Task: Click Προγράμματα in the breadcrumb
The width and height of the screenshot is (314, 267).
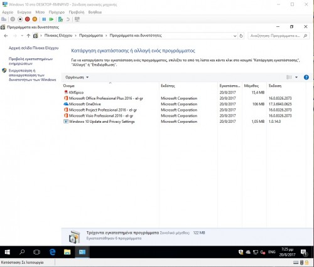Action: point(91,36)
